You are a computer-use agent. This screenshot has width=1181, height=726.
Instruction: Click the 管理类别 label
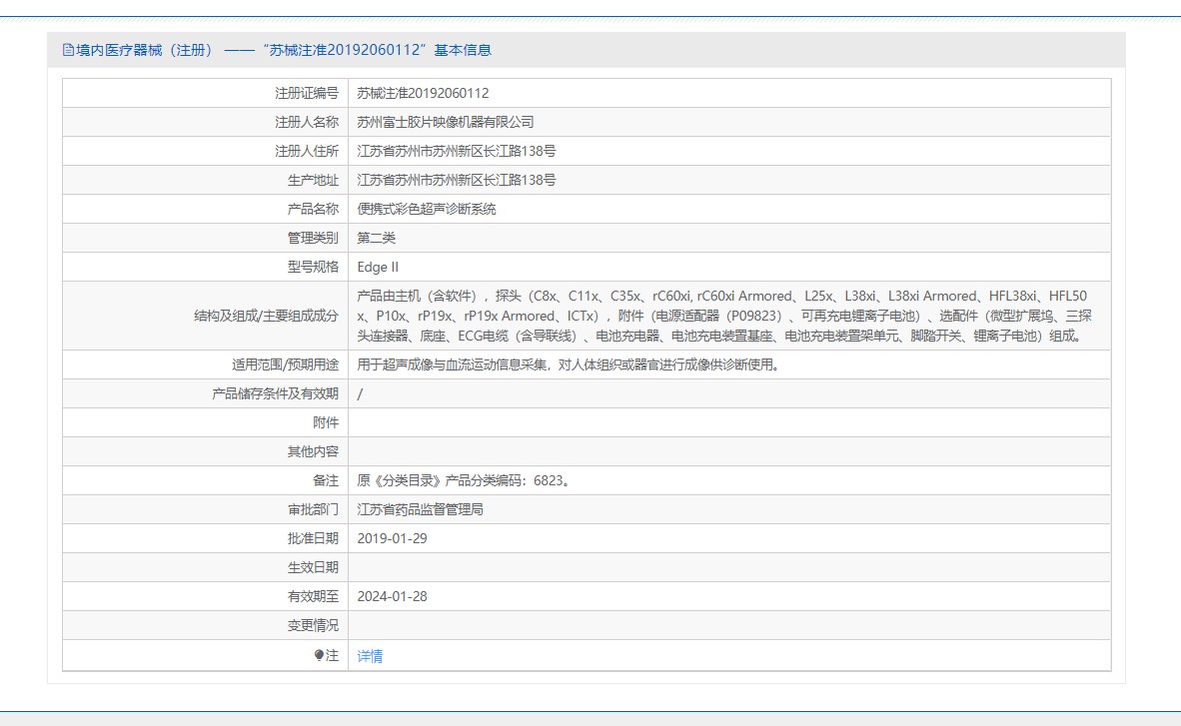point(314,238)
